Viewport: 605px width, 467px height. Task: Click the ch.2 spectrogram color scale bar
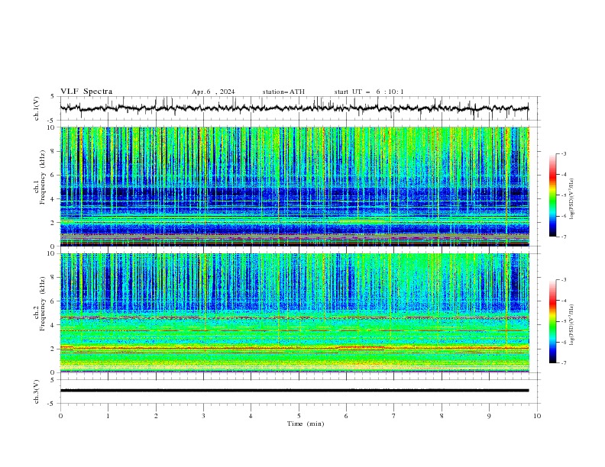(x=552, y=321)
